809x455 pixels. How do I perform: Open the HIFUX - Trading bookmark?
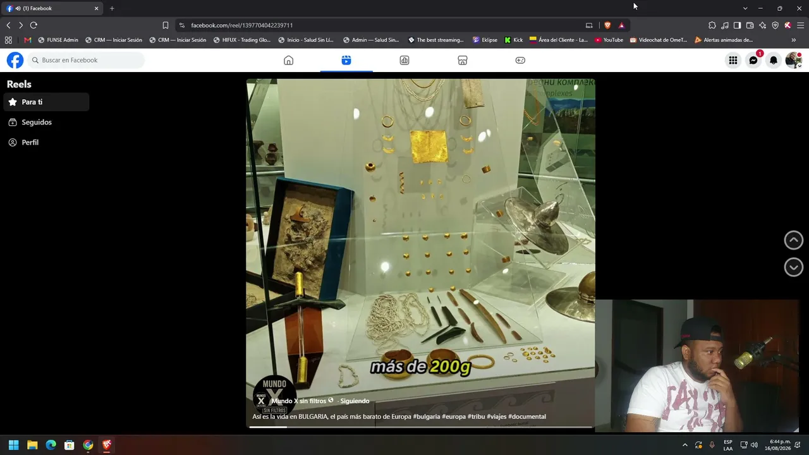(x=242, y=40)
